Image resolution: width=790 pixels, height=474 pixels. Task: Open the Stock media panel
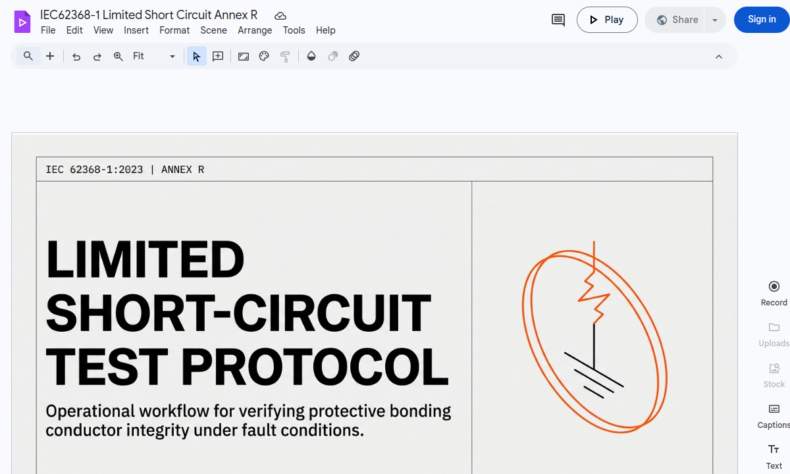[x=774, y=375]
